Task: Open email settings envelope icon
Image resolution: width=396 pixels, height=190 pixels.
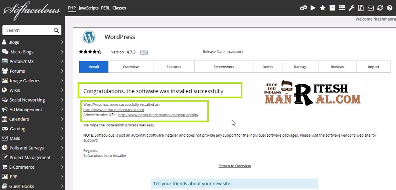Action: 371,8
